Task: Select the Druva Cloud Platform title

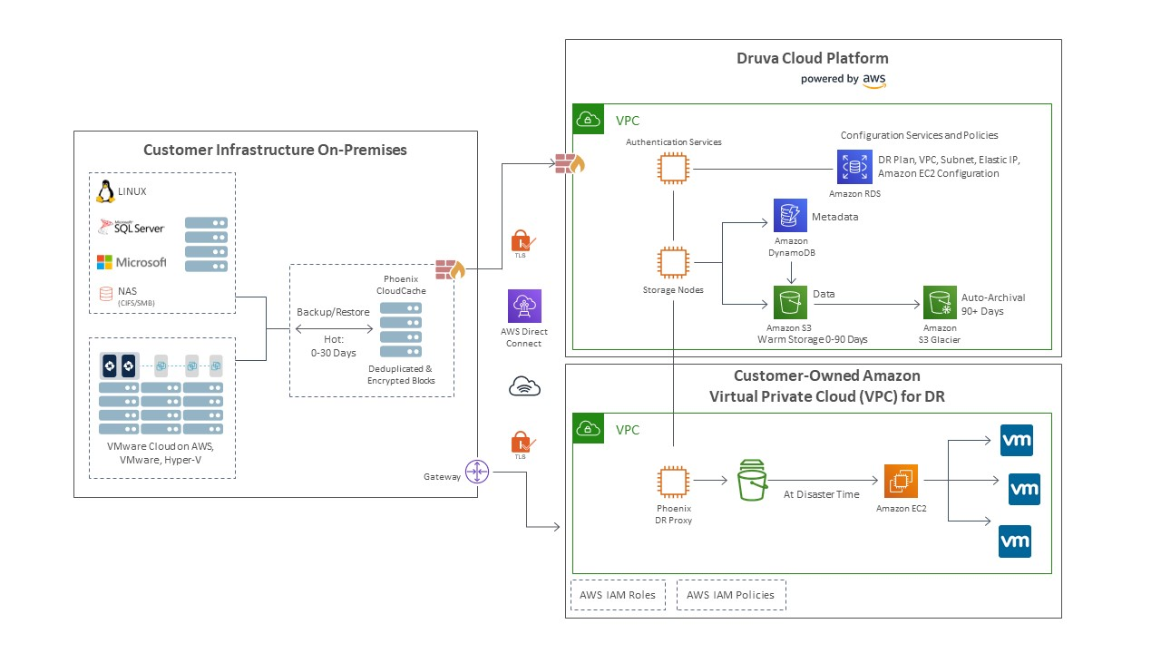Action: point(813,59)
